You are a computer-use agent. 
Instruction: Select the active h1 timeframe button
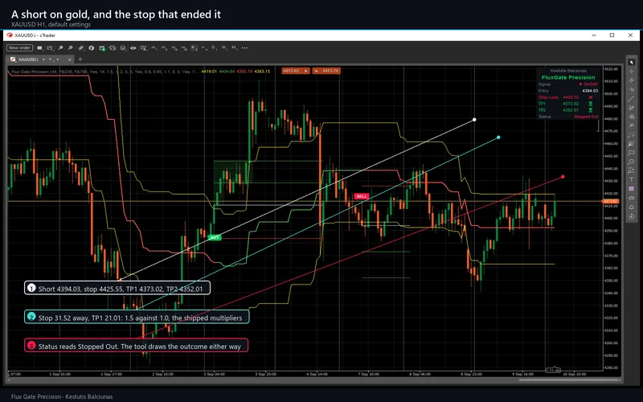[x=193, y=47]
